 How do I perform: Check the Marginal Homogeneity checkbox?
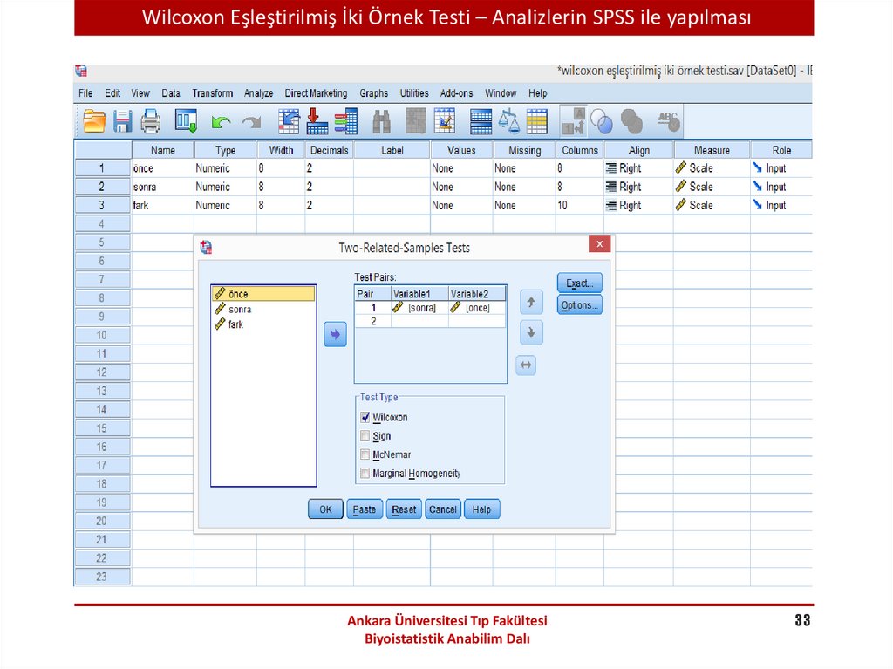[x=365, y=474]
